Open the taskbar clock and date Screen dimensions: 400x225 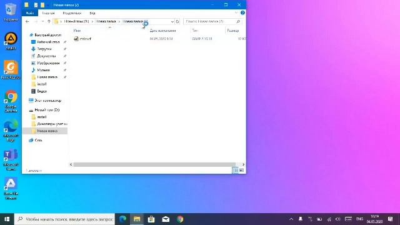click(x=375, y=219)
